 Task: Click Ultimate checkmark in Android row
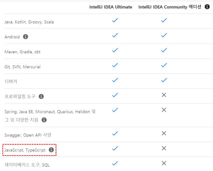coord(115,35)
